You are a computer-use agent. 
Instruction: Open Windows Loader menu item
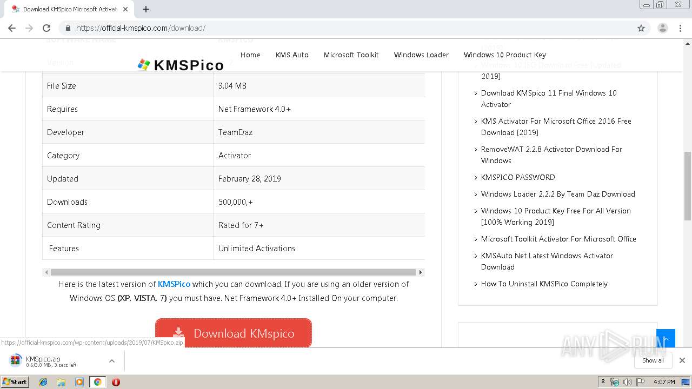421,55
